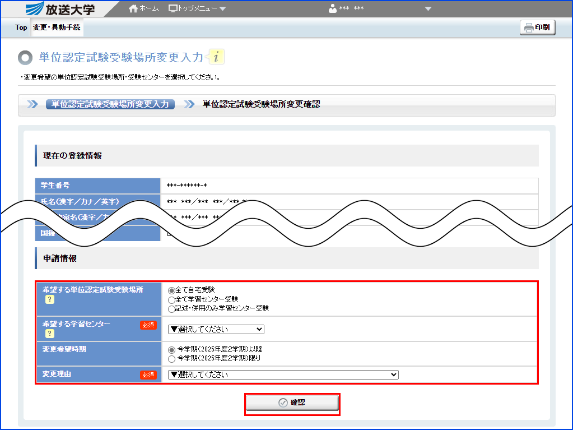This screenshot has height=430, width=573.
Task: Click the 印刷 printer button
Action: point(537,27)
